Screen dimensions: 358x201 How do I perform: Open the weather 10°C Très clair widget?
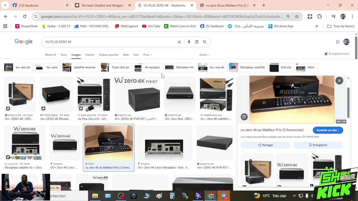pyautogui.click(x=270, y=196)
